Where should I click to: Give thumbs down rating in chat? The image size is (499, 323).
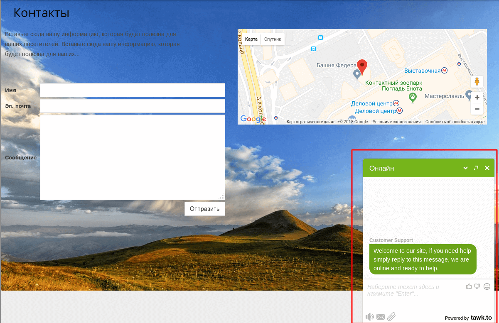[477, 286]
